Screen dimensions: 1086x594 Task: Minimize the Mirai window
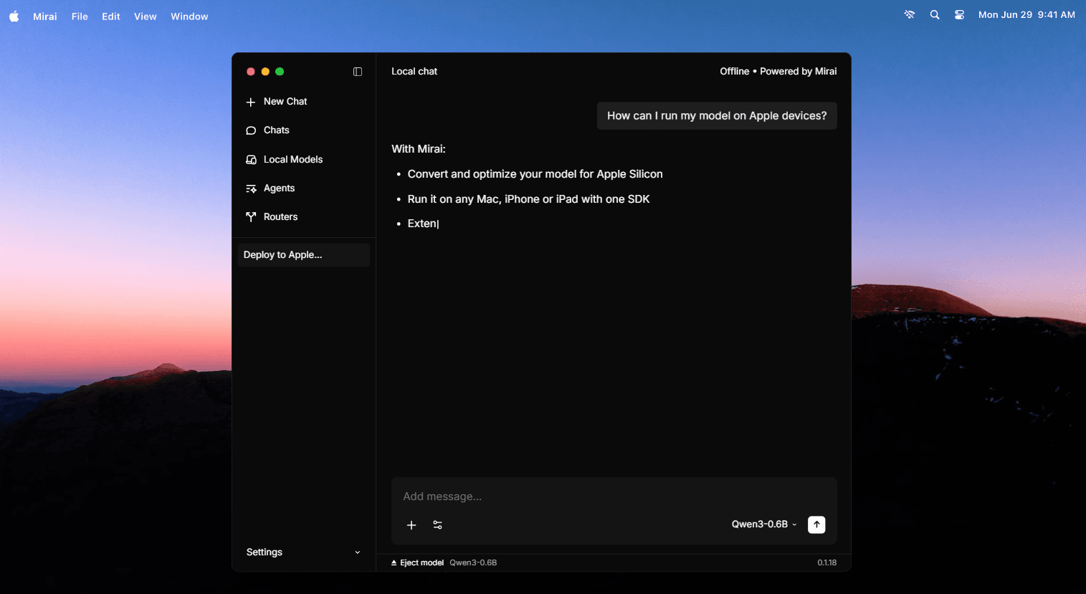pyautogui.click(x=265, y=72)
